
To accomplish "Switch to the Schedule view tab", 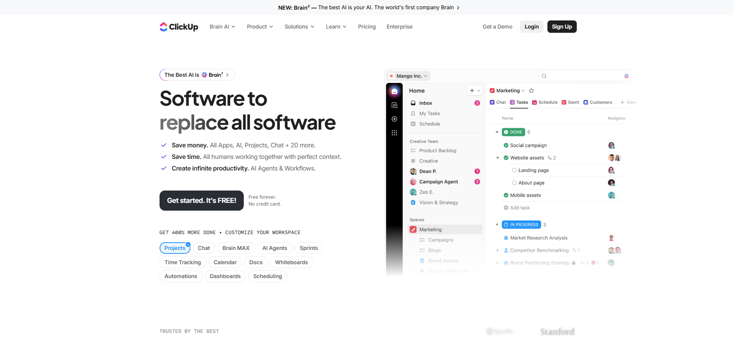I will tap(545, 102).
